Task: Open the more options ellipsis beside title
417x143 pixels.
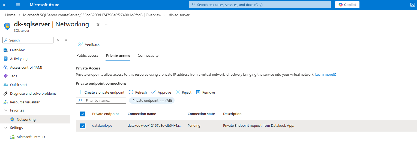Action: pos(107,24)
